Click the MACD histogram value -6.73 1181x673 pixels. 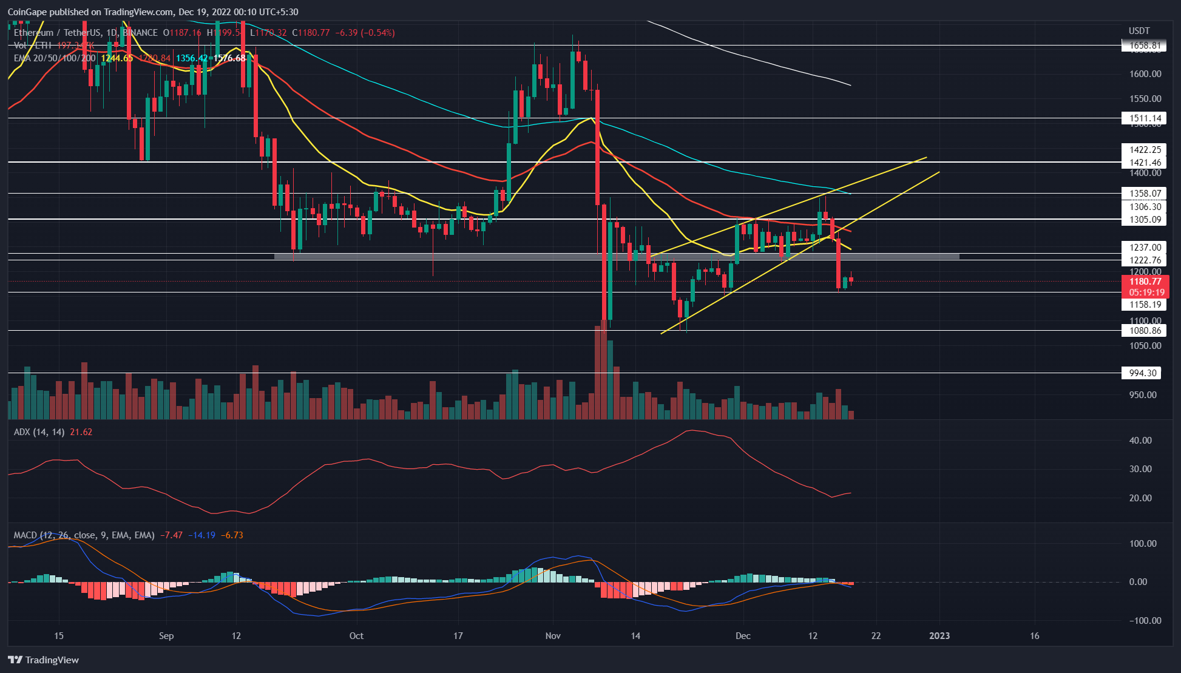click(x=232, y=535)
